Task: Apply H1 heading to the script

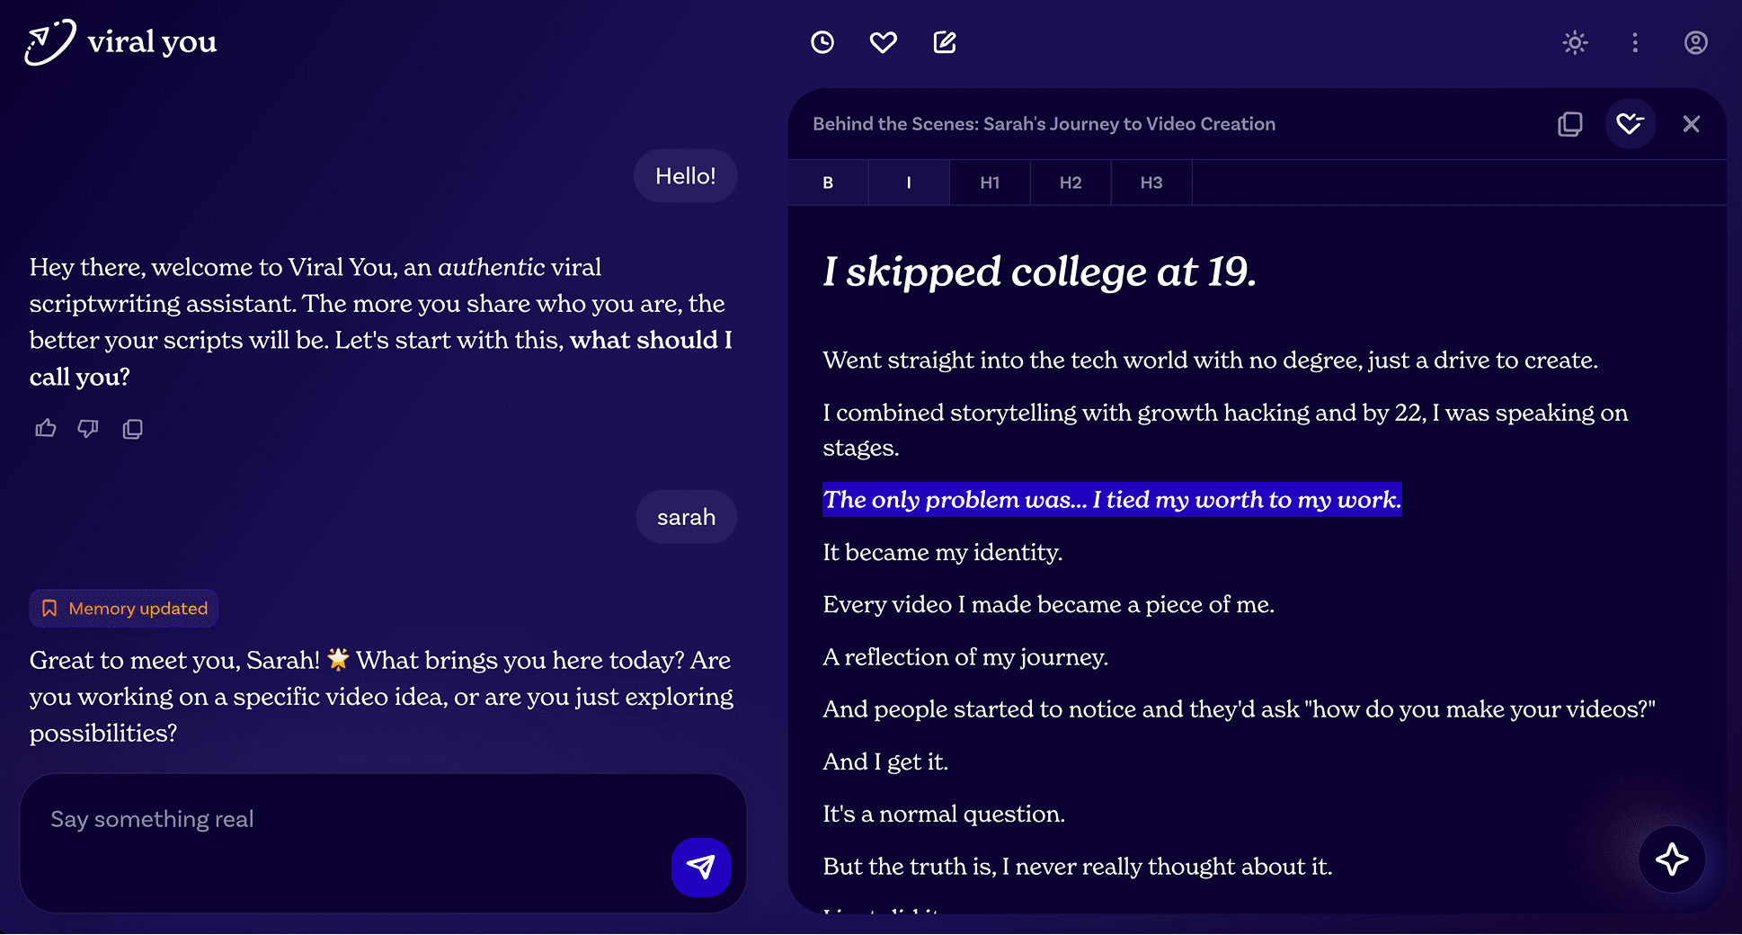Action: coord(989,182)
